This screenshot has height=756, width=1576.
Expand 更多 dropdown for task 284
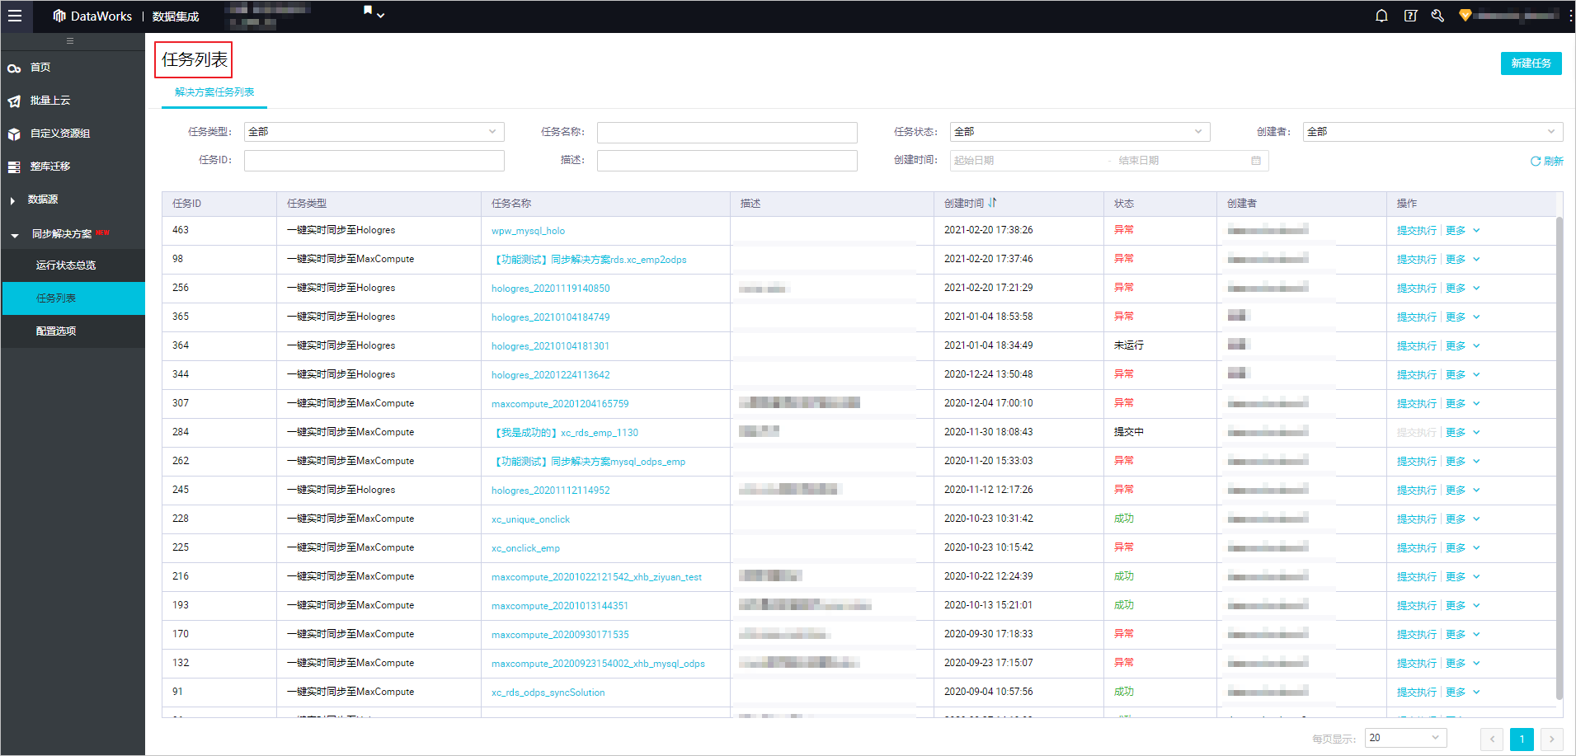pos(1463,433)
